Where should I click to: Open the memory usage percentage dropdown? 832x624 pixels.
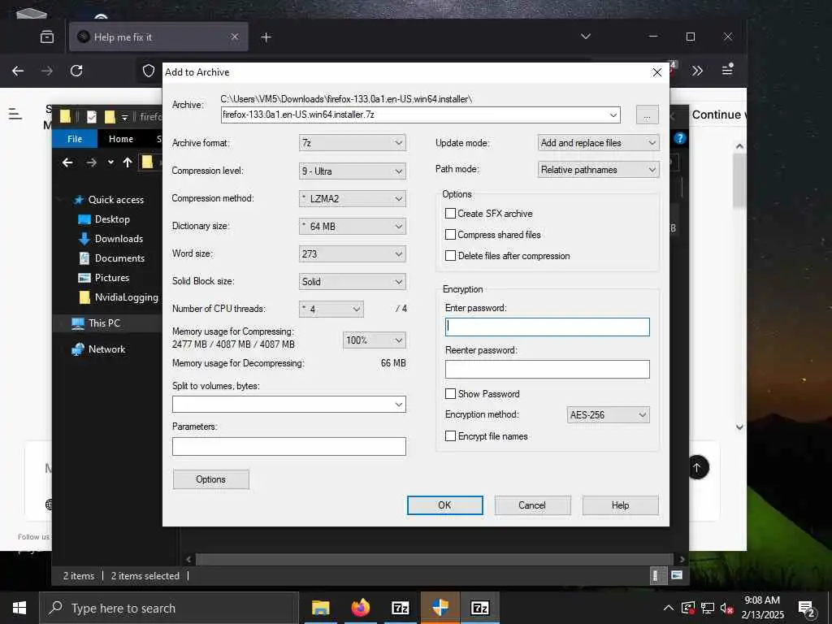point(374,340)
